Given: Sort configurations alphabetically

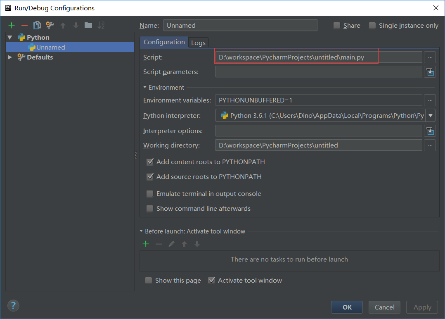Looking at the screenshot, I should [x=101, y=25].
